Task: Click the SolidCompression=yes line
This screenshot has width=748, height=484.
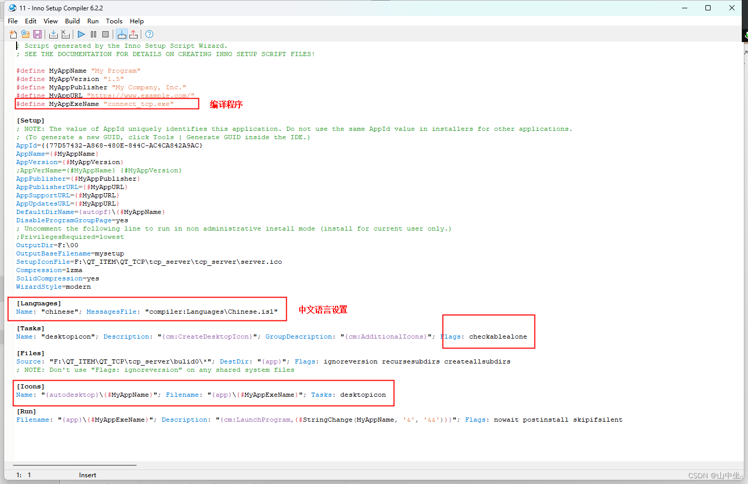Action: (x=58, y=278)
